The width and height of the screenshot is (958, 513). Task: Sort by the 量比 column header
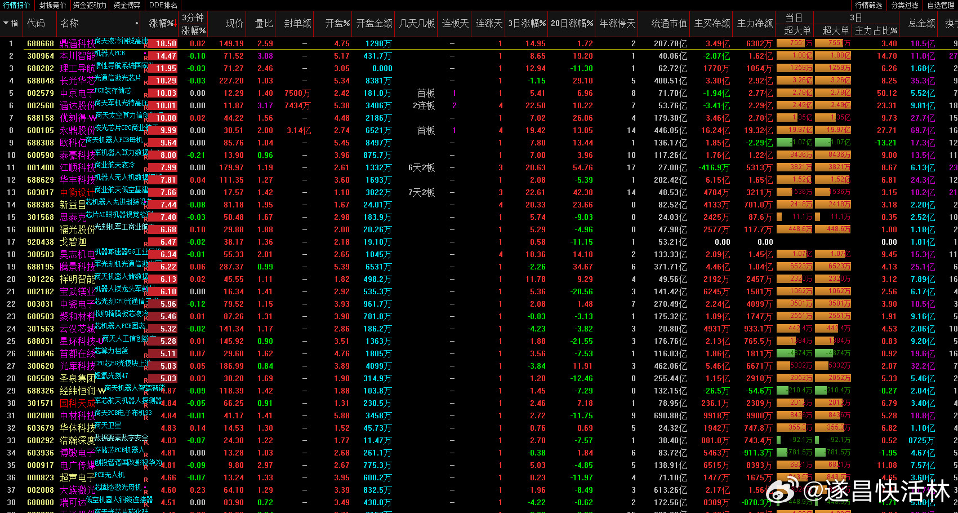pos(264,24)
